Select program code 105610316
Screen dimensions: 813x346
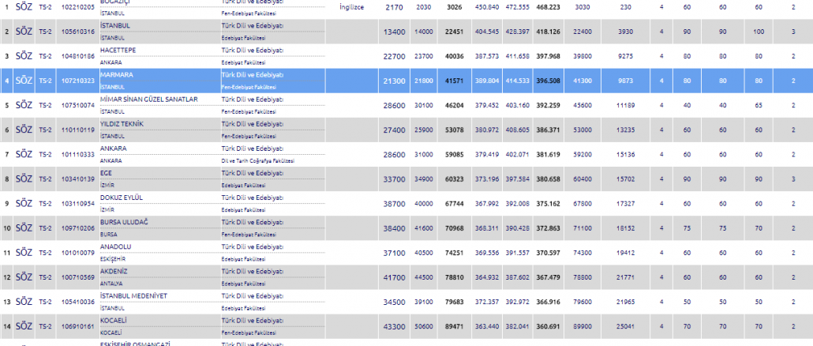pyautogui.click(x=78, y=31)
